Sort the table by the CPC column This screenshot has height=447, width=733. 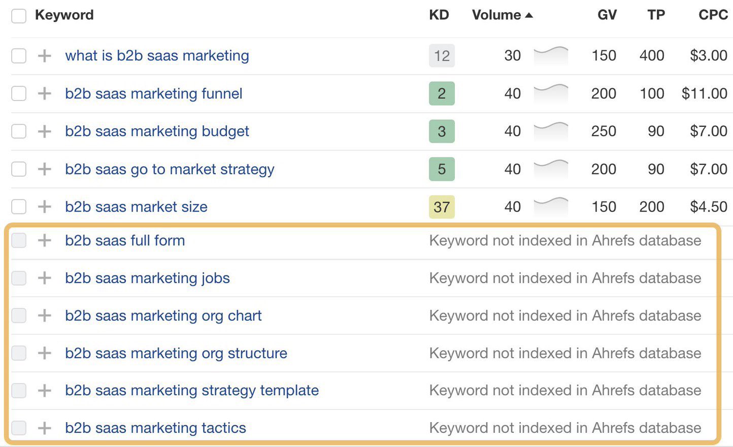[713, 15]
